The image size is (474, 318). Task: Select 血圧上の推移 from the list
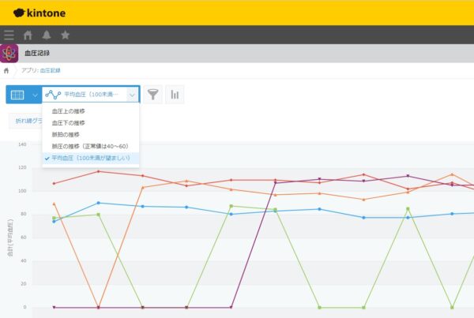(79, 111)
